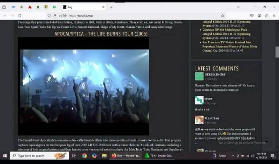The image size is (279, 164).
Task: Switch to the green circle pinned tab
Action: [x=54, y=7]
